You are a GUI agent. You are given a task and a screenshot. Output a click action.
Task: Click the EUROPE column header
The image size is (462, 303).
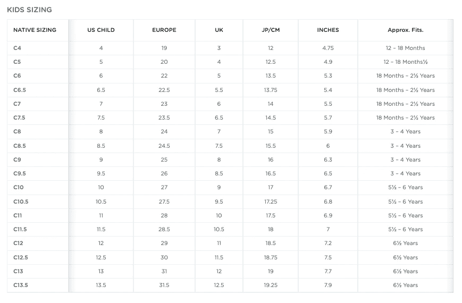(164, 30)
